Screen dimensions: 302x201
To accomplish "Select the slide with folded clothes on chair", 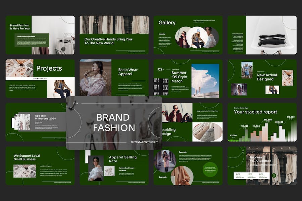I will 262,35.
